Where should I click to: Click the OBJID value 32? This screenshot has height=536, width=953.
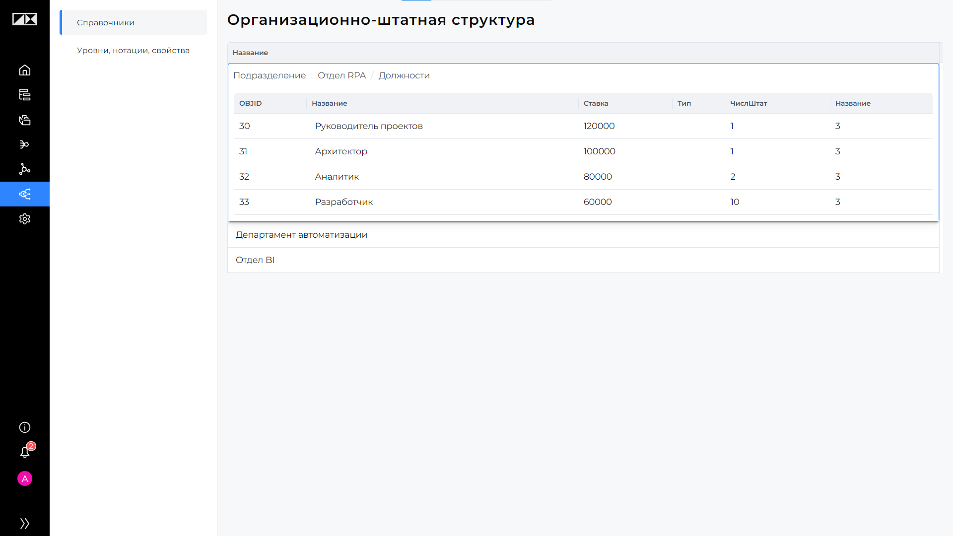point(244,177)
